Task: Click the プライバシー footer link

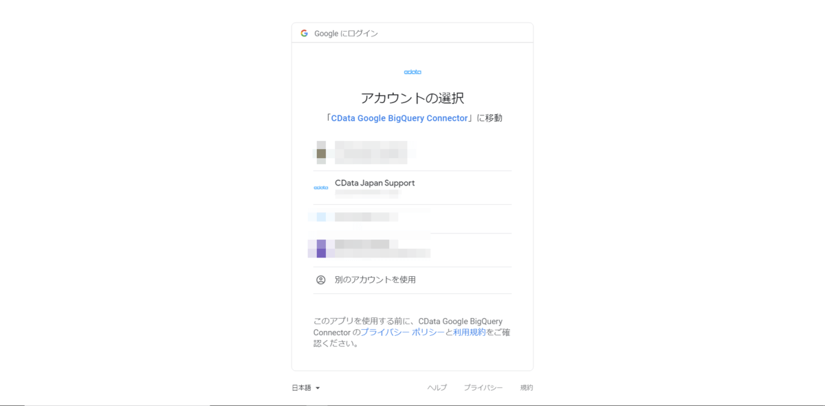Action: (483, 387)
